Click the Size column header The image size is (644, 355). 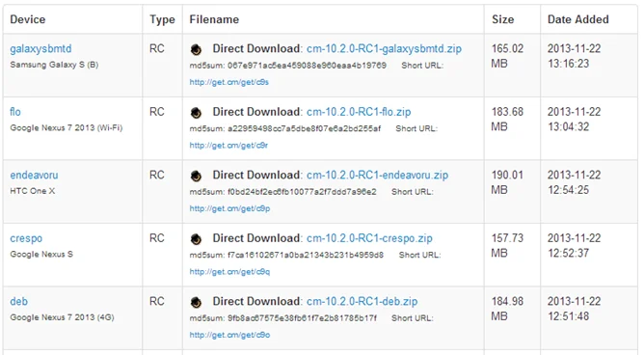click(x=502, y=19)
